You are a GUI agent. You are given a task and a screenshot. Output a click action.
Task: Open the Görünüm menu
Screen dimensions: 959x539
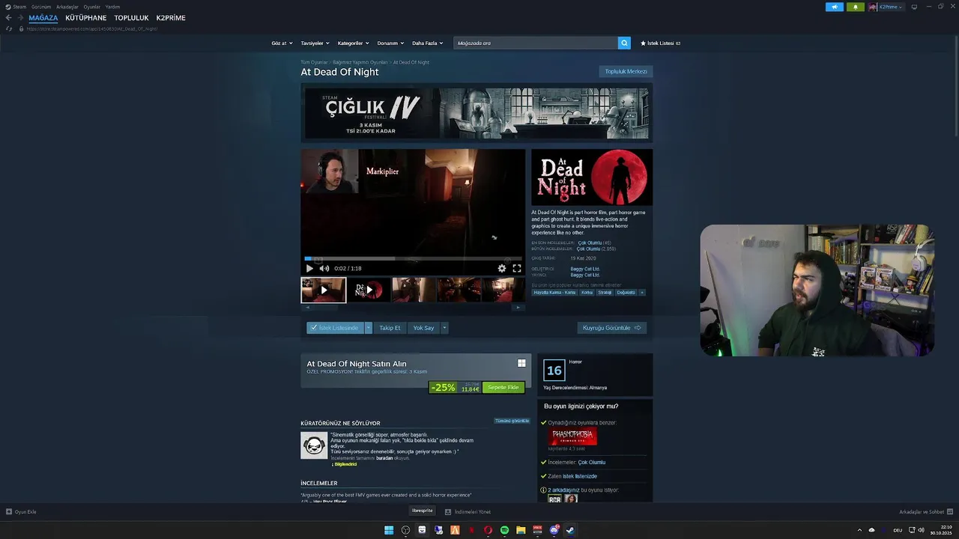(x=41, y=7)
